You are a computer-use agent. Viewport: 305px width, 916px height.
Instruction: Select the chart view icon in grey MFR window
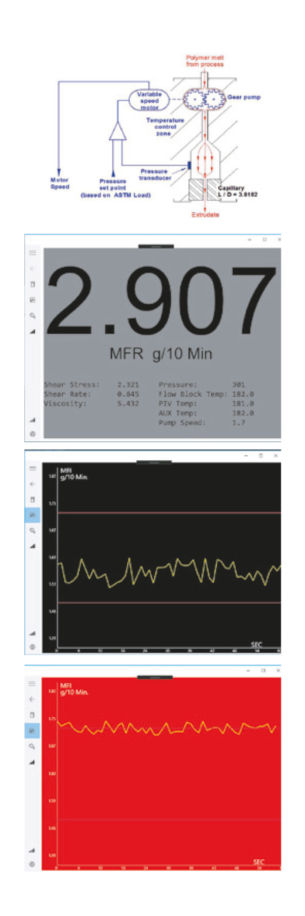[x=33, y=300]
